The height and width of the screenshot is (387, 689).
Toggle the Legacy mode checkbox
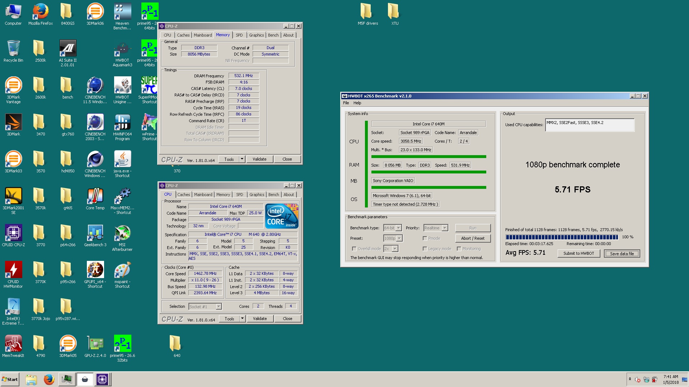click(x=425, y=249)
